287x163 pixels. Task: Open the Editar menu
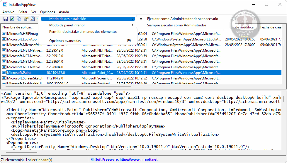[x=23, y=12]
